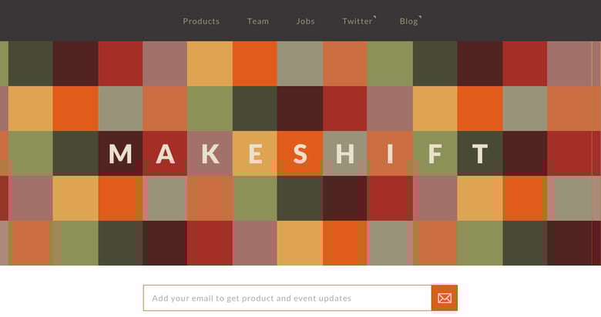Click the external-link arrow beside Blog
Viewport: 601px width, 317px height.
point(421,17)
